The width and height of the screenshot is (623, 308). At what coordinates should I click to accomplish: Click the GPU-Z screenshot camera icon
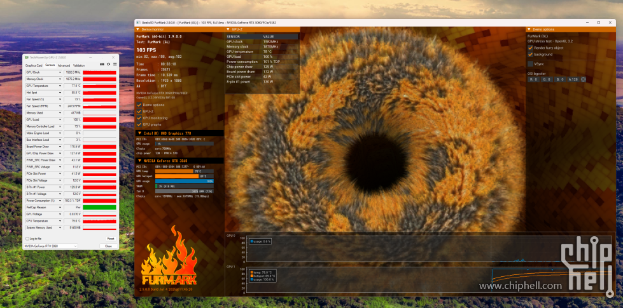[x=102, y=64]
